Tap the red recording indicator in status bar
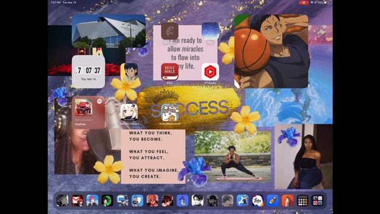The height and width of the screenshot is (214, 380). tap(303, 2)
